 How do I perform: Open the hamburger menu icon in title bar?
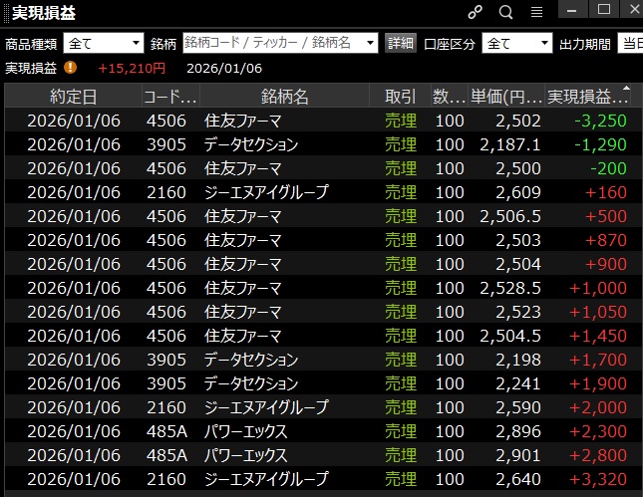[536, 12]
